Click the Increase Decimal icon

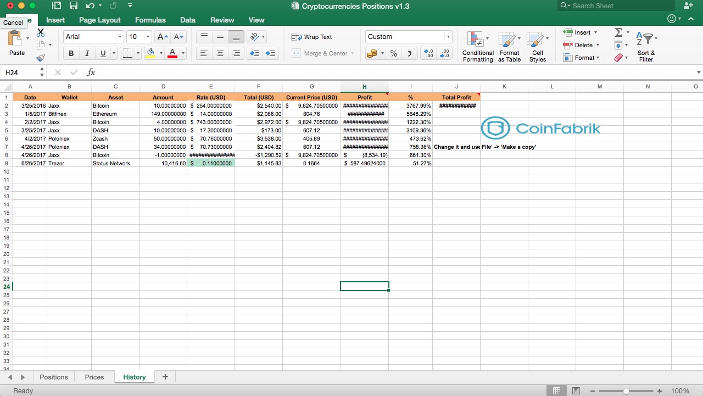(428, 53)
